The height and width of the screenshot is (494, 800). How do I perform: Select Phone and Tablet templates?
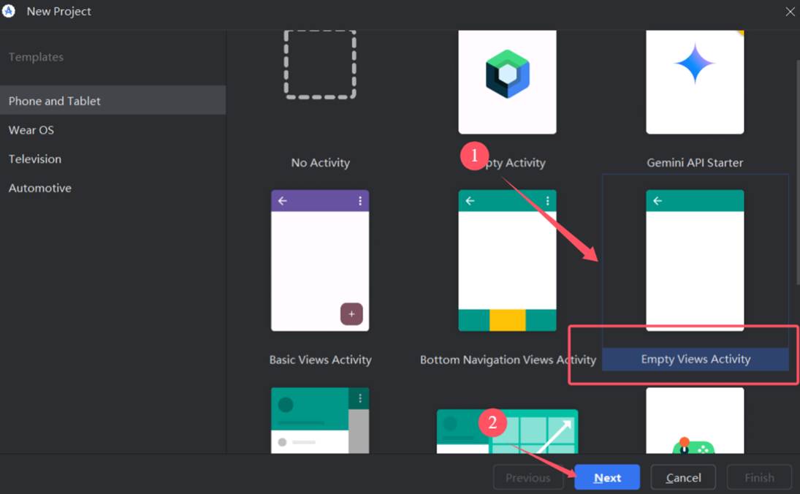pos(113,101)
